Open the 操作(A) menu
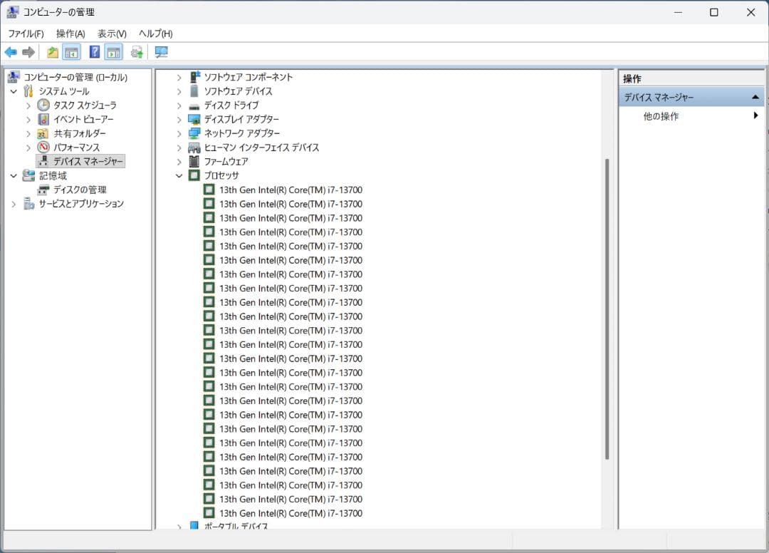 70,33
